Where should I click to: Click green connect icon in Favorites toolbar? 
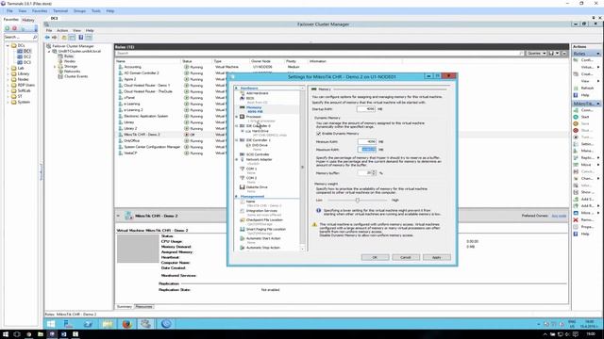8,28
